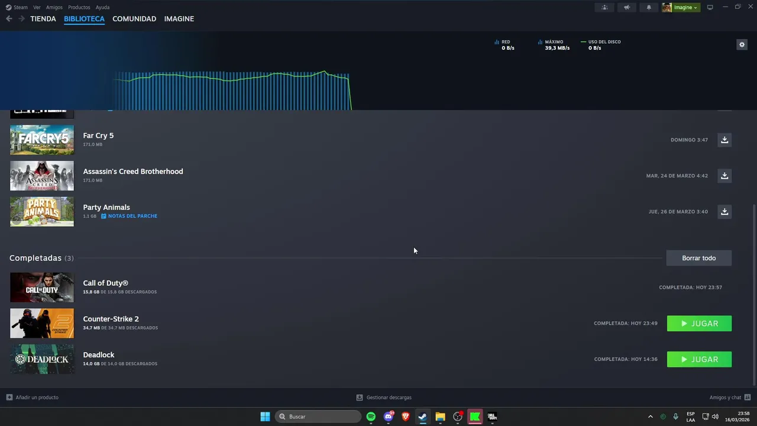This screenshot has height=426, width=757.
Task: Open the Productos menu
Action: pos(79,7)
